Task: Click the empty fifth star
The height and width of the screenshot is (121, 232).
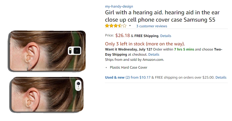Action: pos(125,26)
